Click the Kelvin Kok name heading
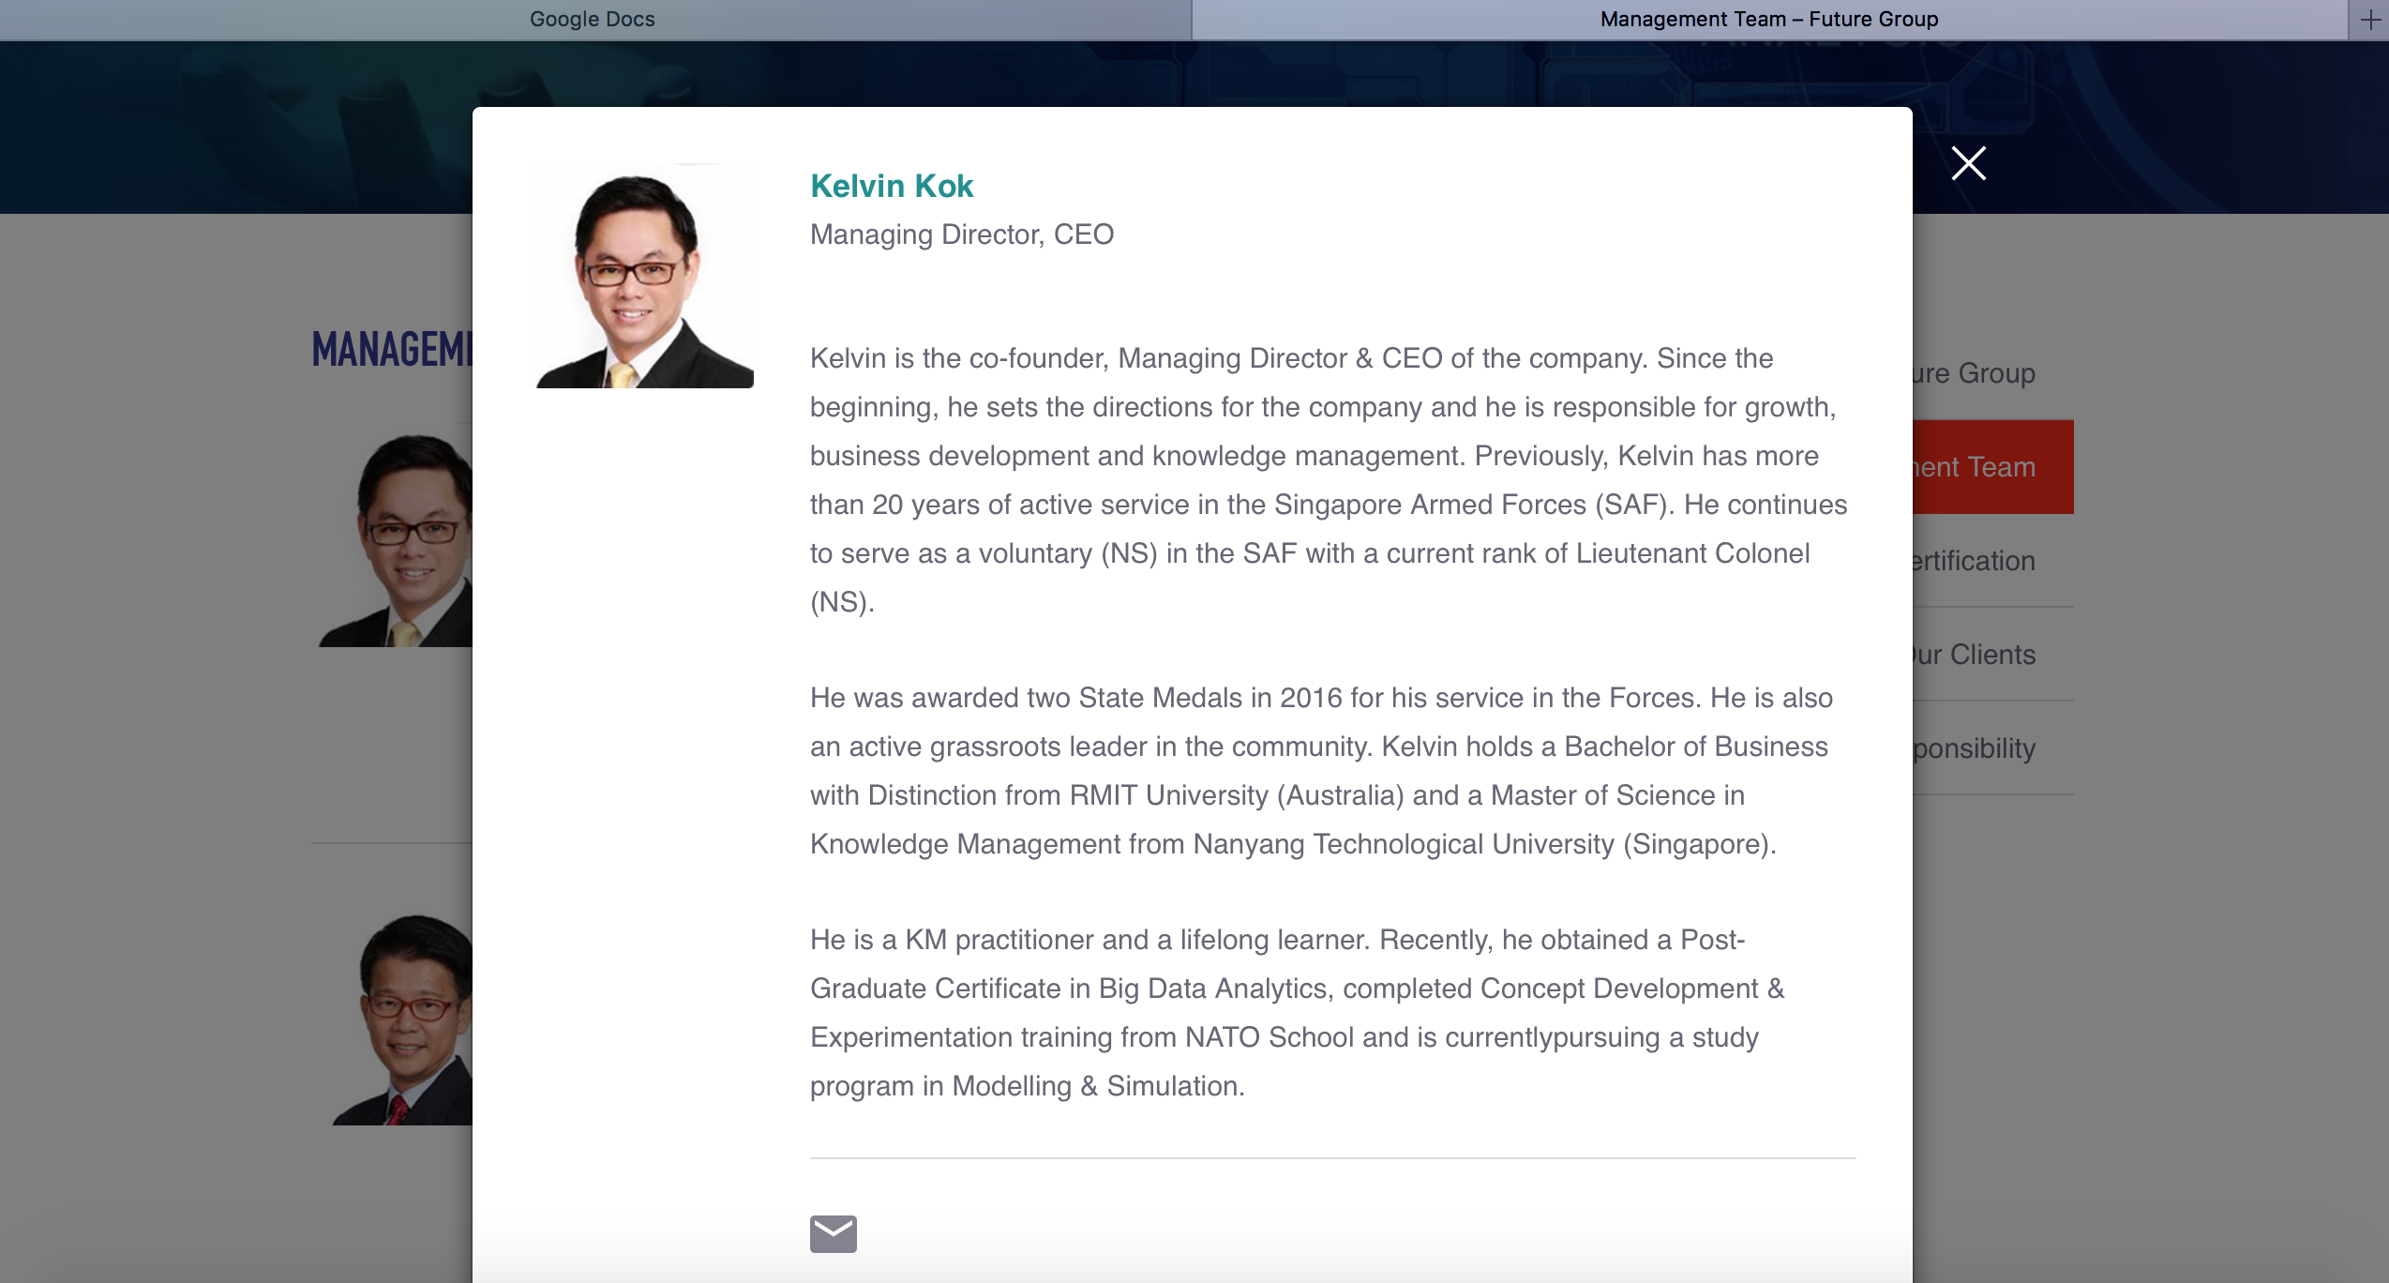This screenshot has height=1283, width=2389. click(x=892, y=186)
